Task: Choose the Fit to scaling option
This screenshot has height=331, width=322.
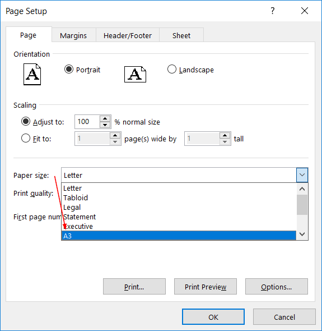Action: point(26,139)
